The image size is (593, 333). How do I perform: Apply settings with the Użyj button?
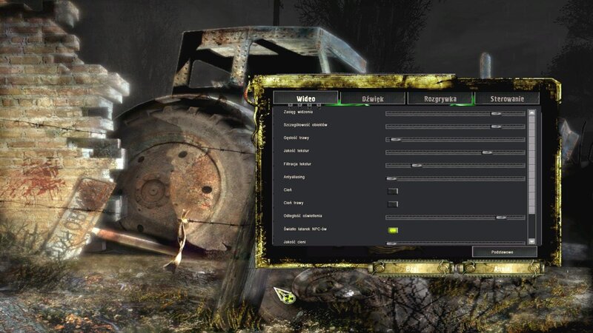[411, 268]
